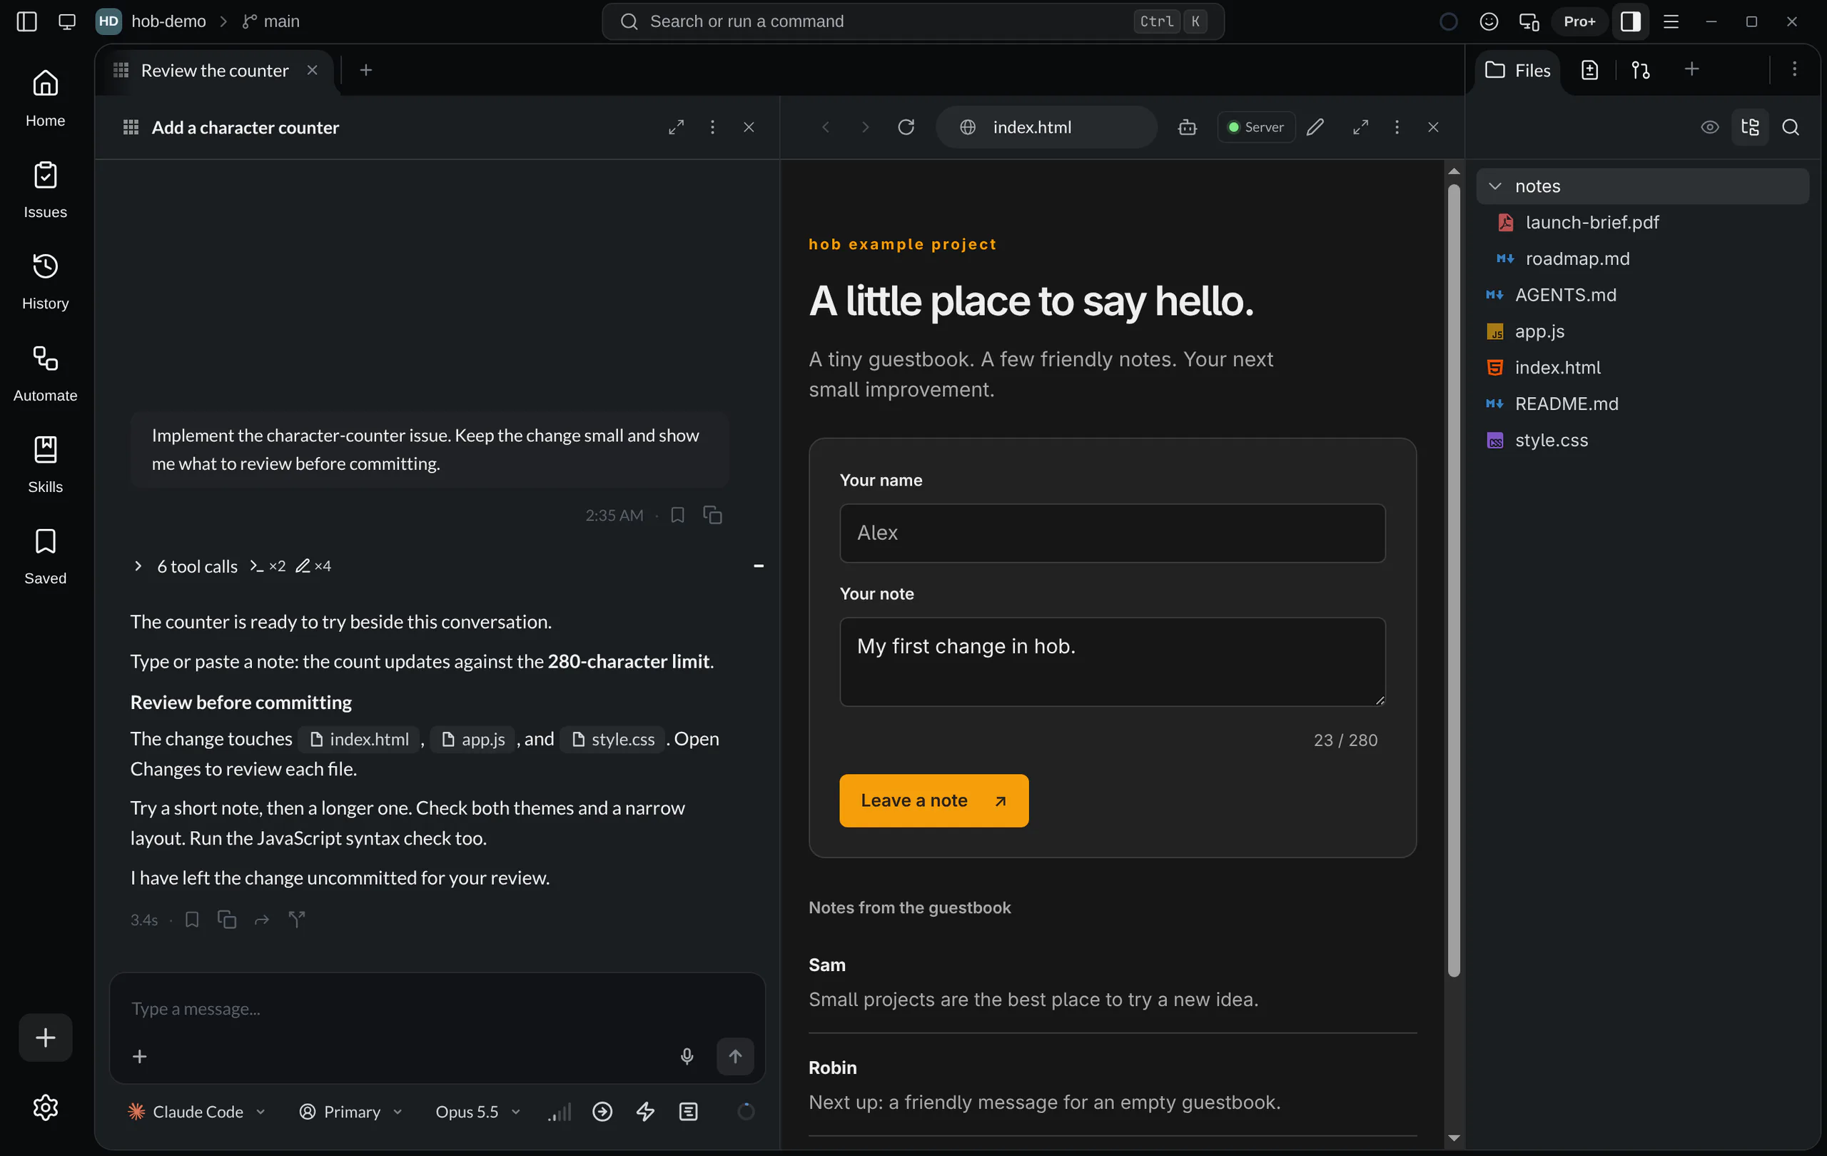Open the index.html file chip in chat
The width and height of the screenshot is (1827, 1156).
pos(359,738)
